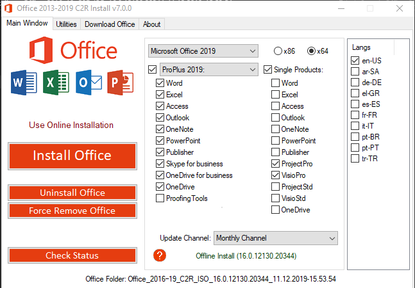Uncheck PowerPoint under ProPlus 2019
The image size is (415, 288).
point(160,141)
